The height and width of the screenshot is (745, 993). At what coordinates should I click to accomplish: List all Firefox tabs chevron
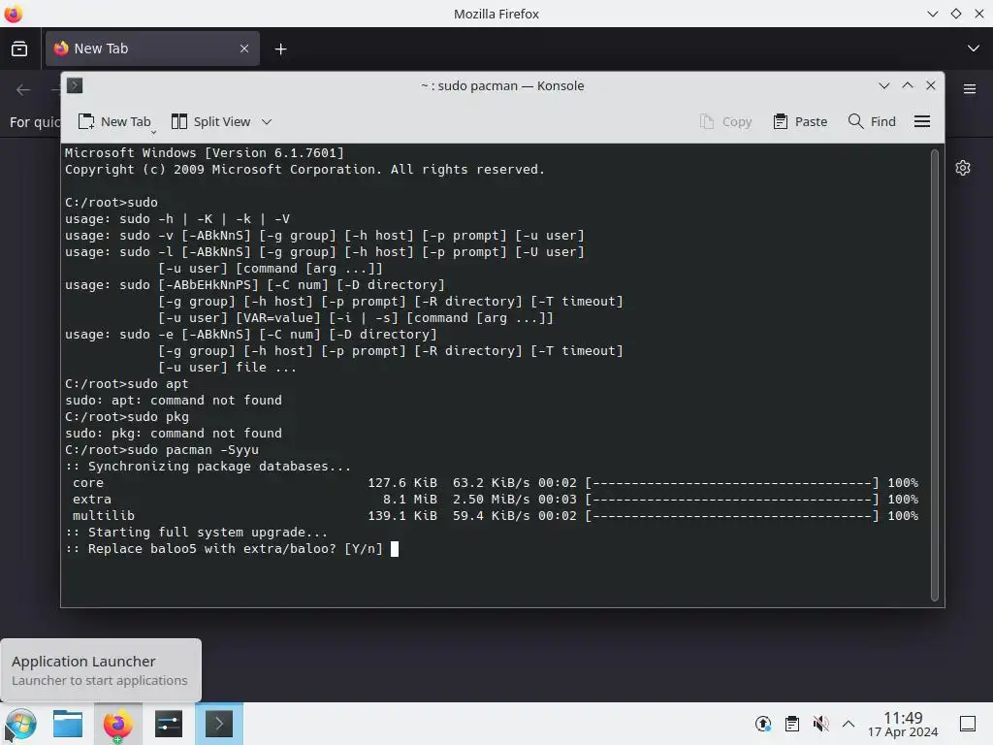click(974, 49)
